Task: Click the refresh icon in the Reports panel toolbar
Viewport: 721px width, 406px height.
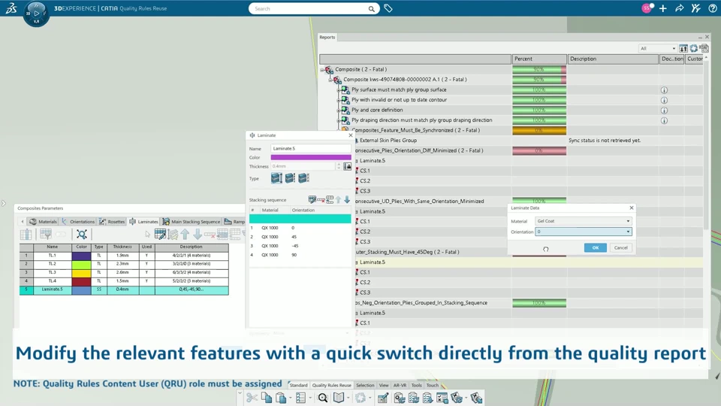Action: point(693,48)
